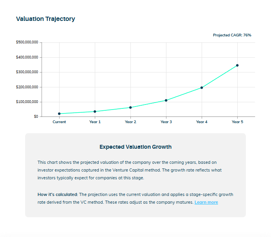The height and width of the screenshot is (237, 271).
Task: Select the $100,000,000 y-axis label
Action: (27, 102)
